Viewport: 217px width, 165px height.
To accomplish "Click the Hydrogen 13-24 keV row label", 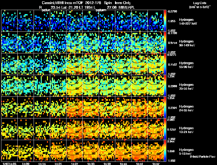I will click(186, 130).
